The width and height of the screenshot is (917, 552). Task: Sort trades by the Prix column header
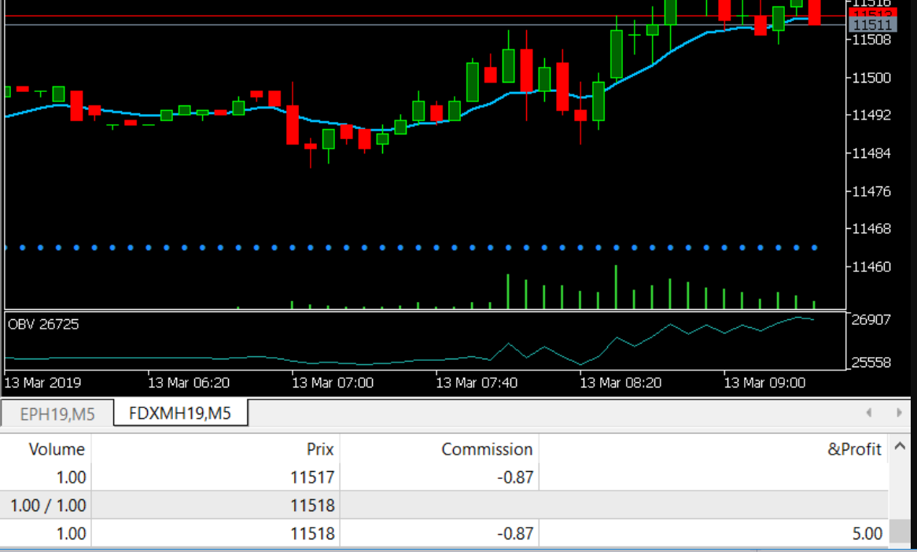tap(319, 449)
